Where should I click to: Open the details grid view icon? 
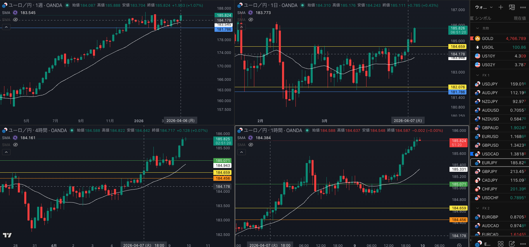click(501, 244)
